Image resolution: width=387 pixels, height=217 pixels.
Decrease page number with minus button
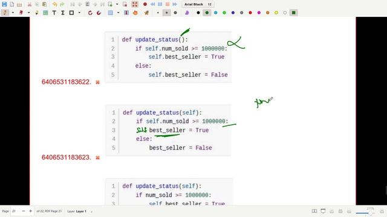24,211
